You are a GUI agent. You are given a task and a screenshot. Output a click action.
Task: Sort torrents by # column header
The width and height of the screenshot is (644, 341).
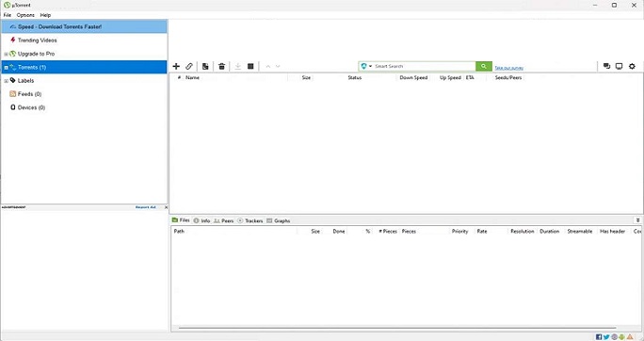(x=179, y=77)
